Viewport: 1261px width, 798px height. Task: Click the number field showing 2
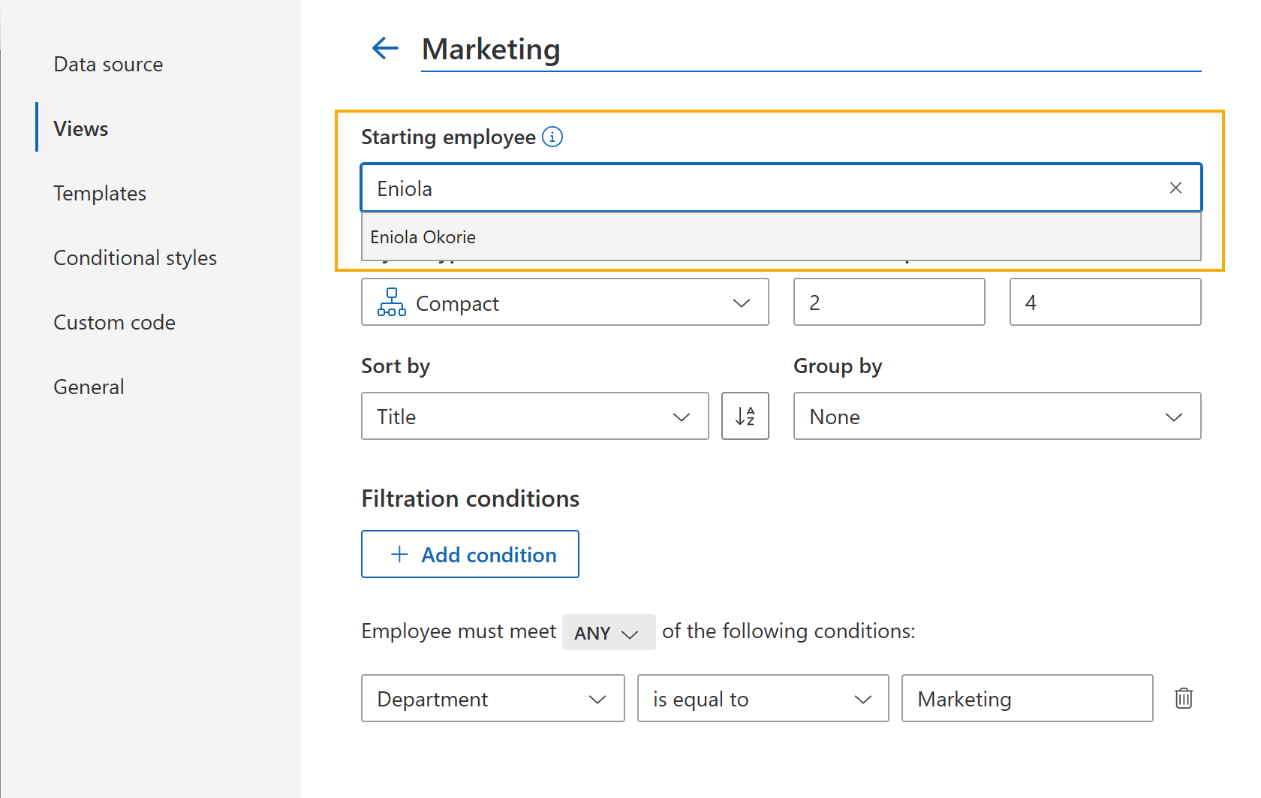pos(889,302)
